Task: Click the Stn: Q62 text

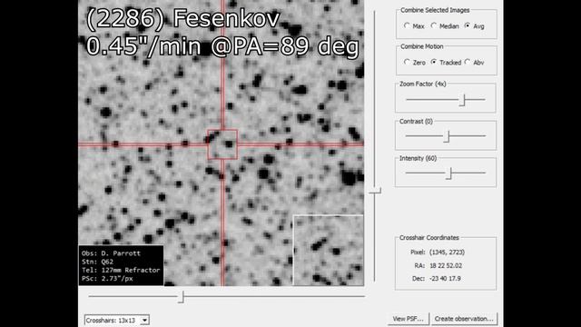Action: [97, 262]
